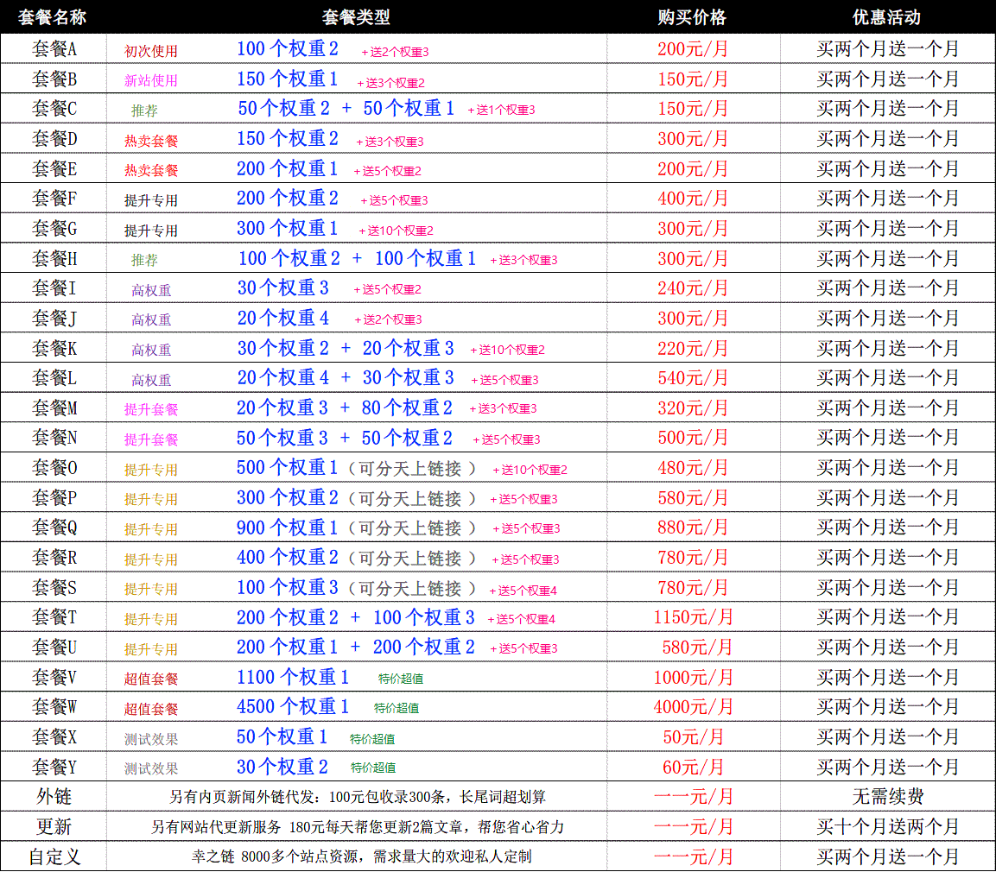Select the 套餐U name cell
996x872 pixels.
point(54,648)
